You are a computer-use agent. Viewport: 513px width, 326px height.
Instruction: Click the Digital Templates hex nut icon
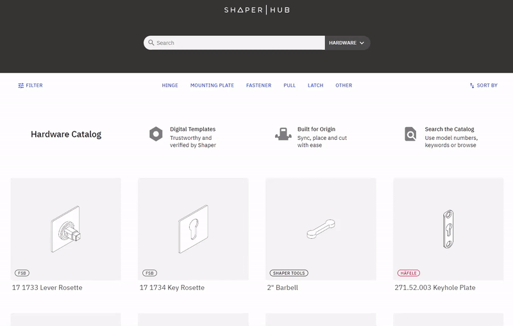[x=156, y=134]
